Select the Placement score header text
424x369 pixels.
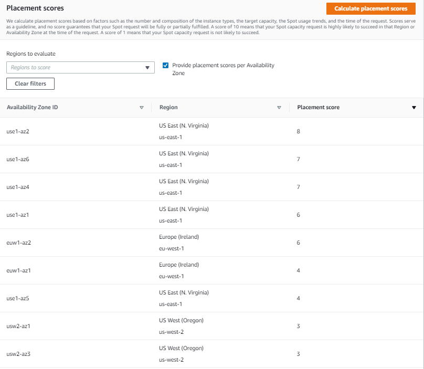(x=319, y=108)
